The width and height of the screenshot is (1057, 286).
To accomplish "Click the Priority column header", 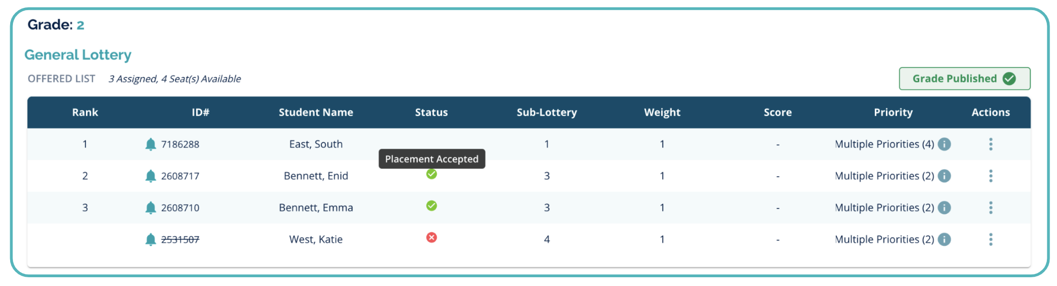I will tap(893, 113).
